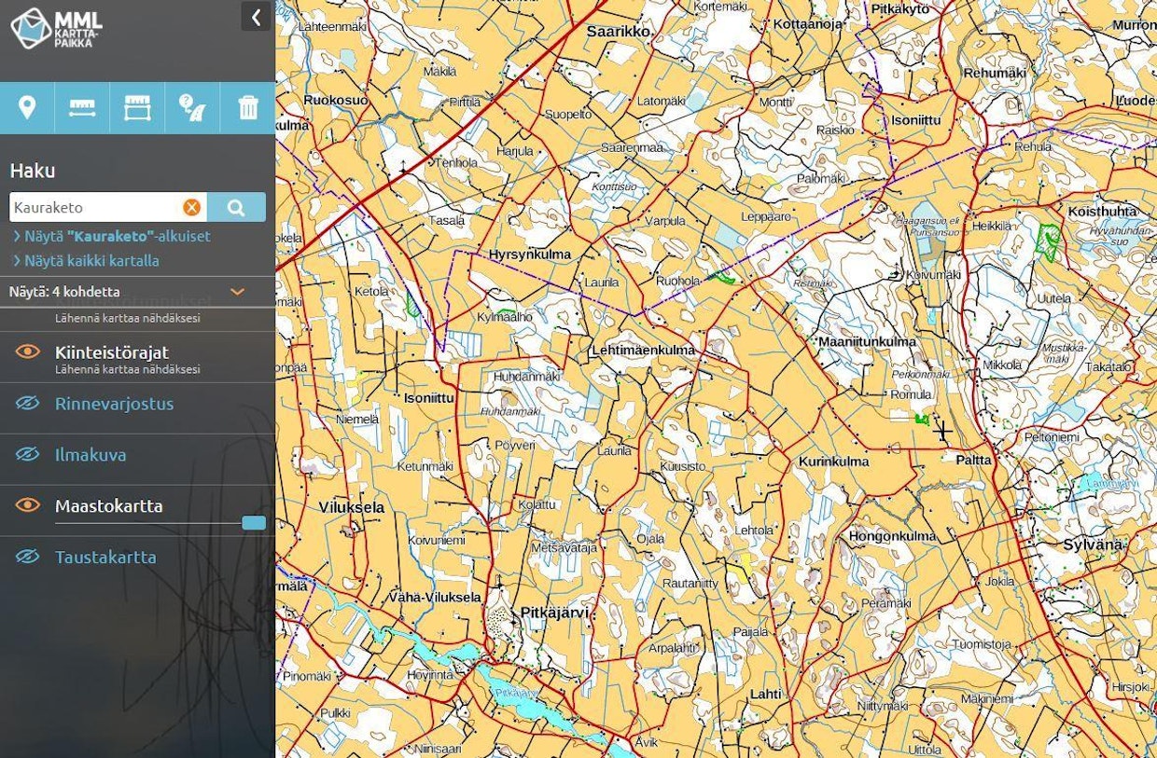Open the road information query tool
The image size is (1157, 758).
click(192, 108)
